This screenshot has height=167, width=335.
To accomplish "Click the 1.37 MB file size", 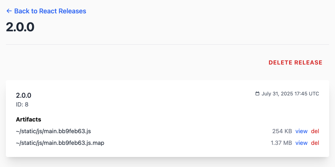I will click(281, 143).
